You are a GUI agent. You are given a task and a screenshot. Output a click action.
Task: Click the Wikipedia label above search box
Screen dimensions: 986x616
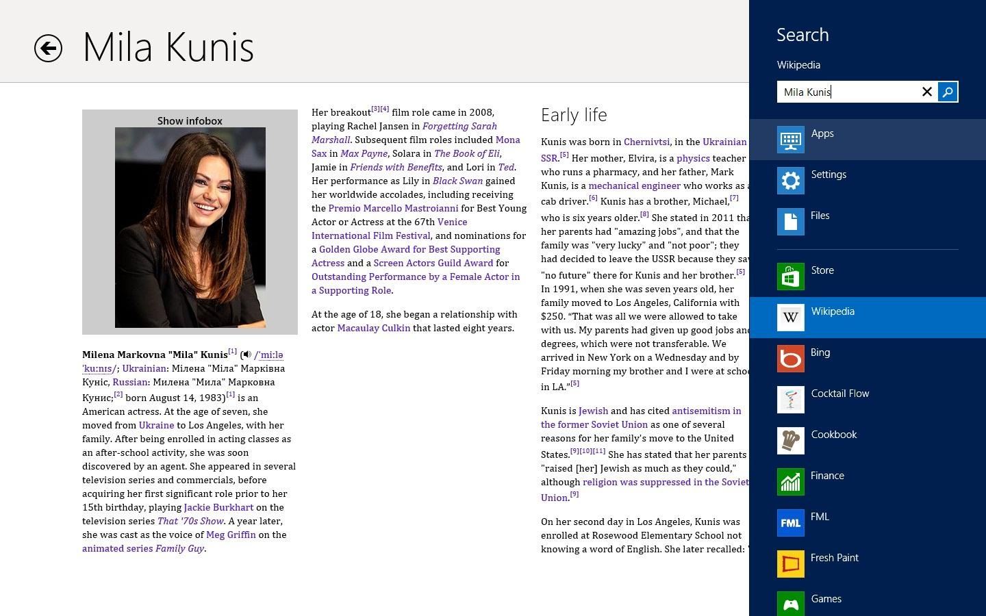click(798, 65)
